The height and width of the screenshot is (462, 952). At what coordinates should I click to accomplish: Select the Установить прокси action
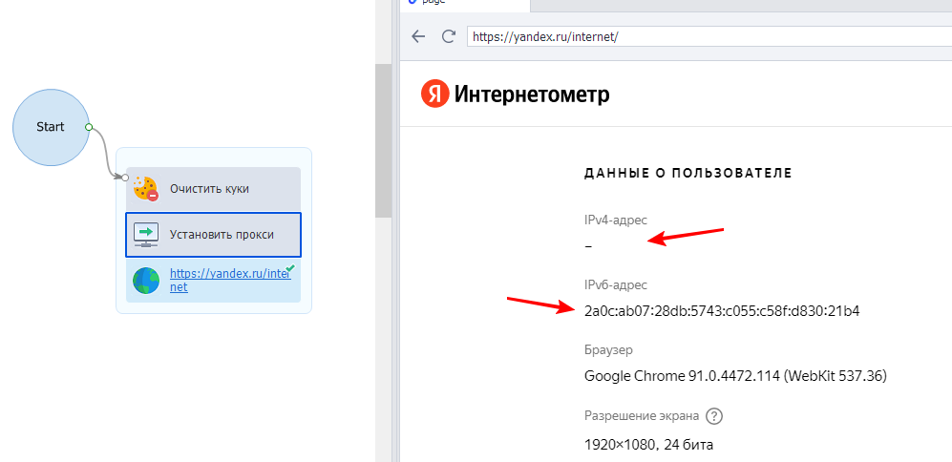(213, 234)
